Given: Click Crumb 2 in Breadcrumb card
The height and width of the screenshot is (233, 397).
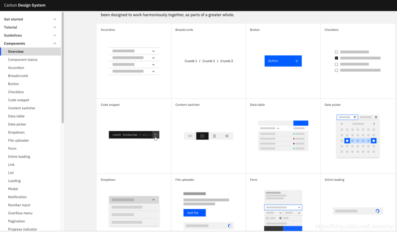Looking at the screenshot, I should pos(209,61).
